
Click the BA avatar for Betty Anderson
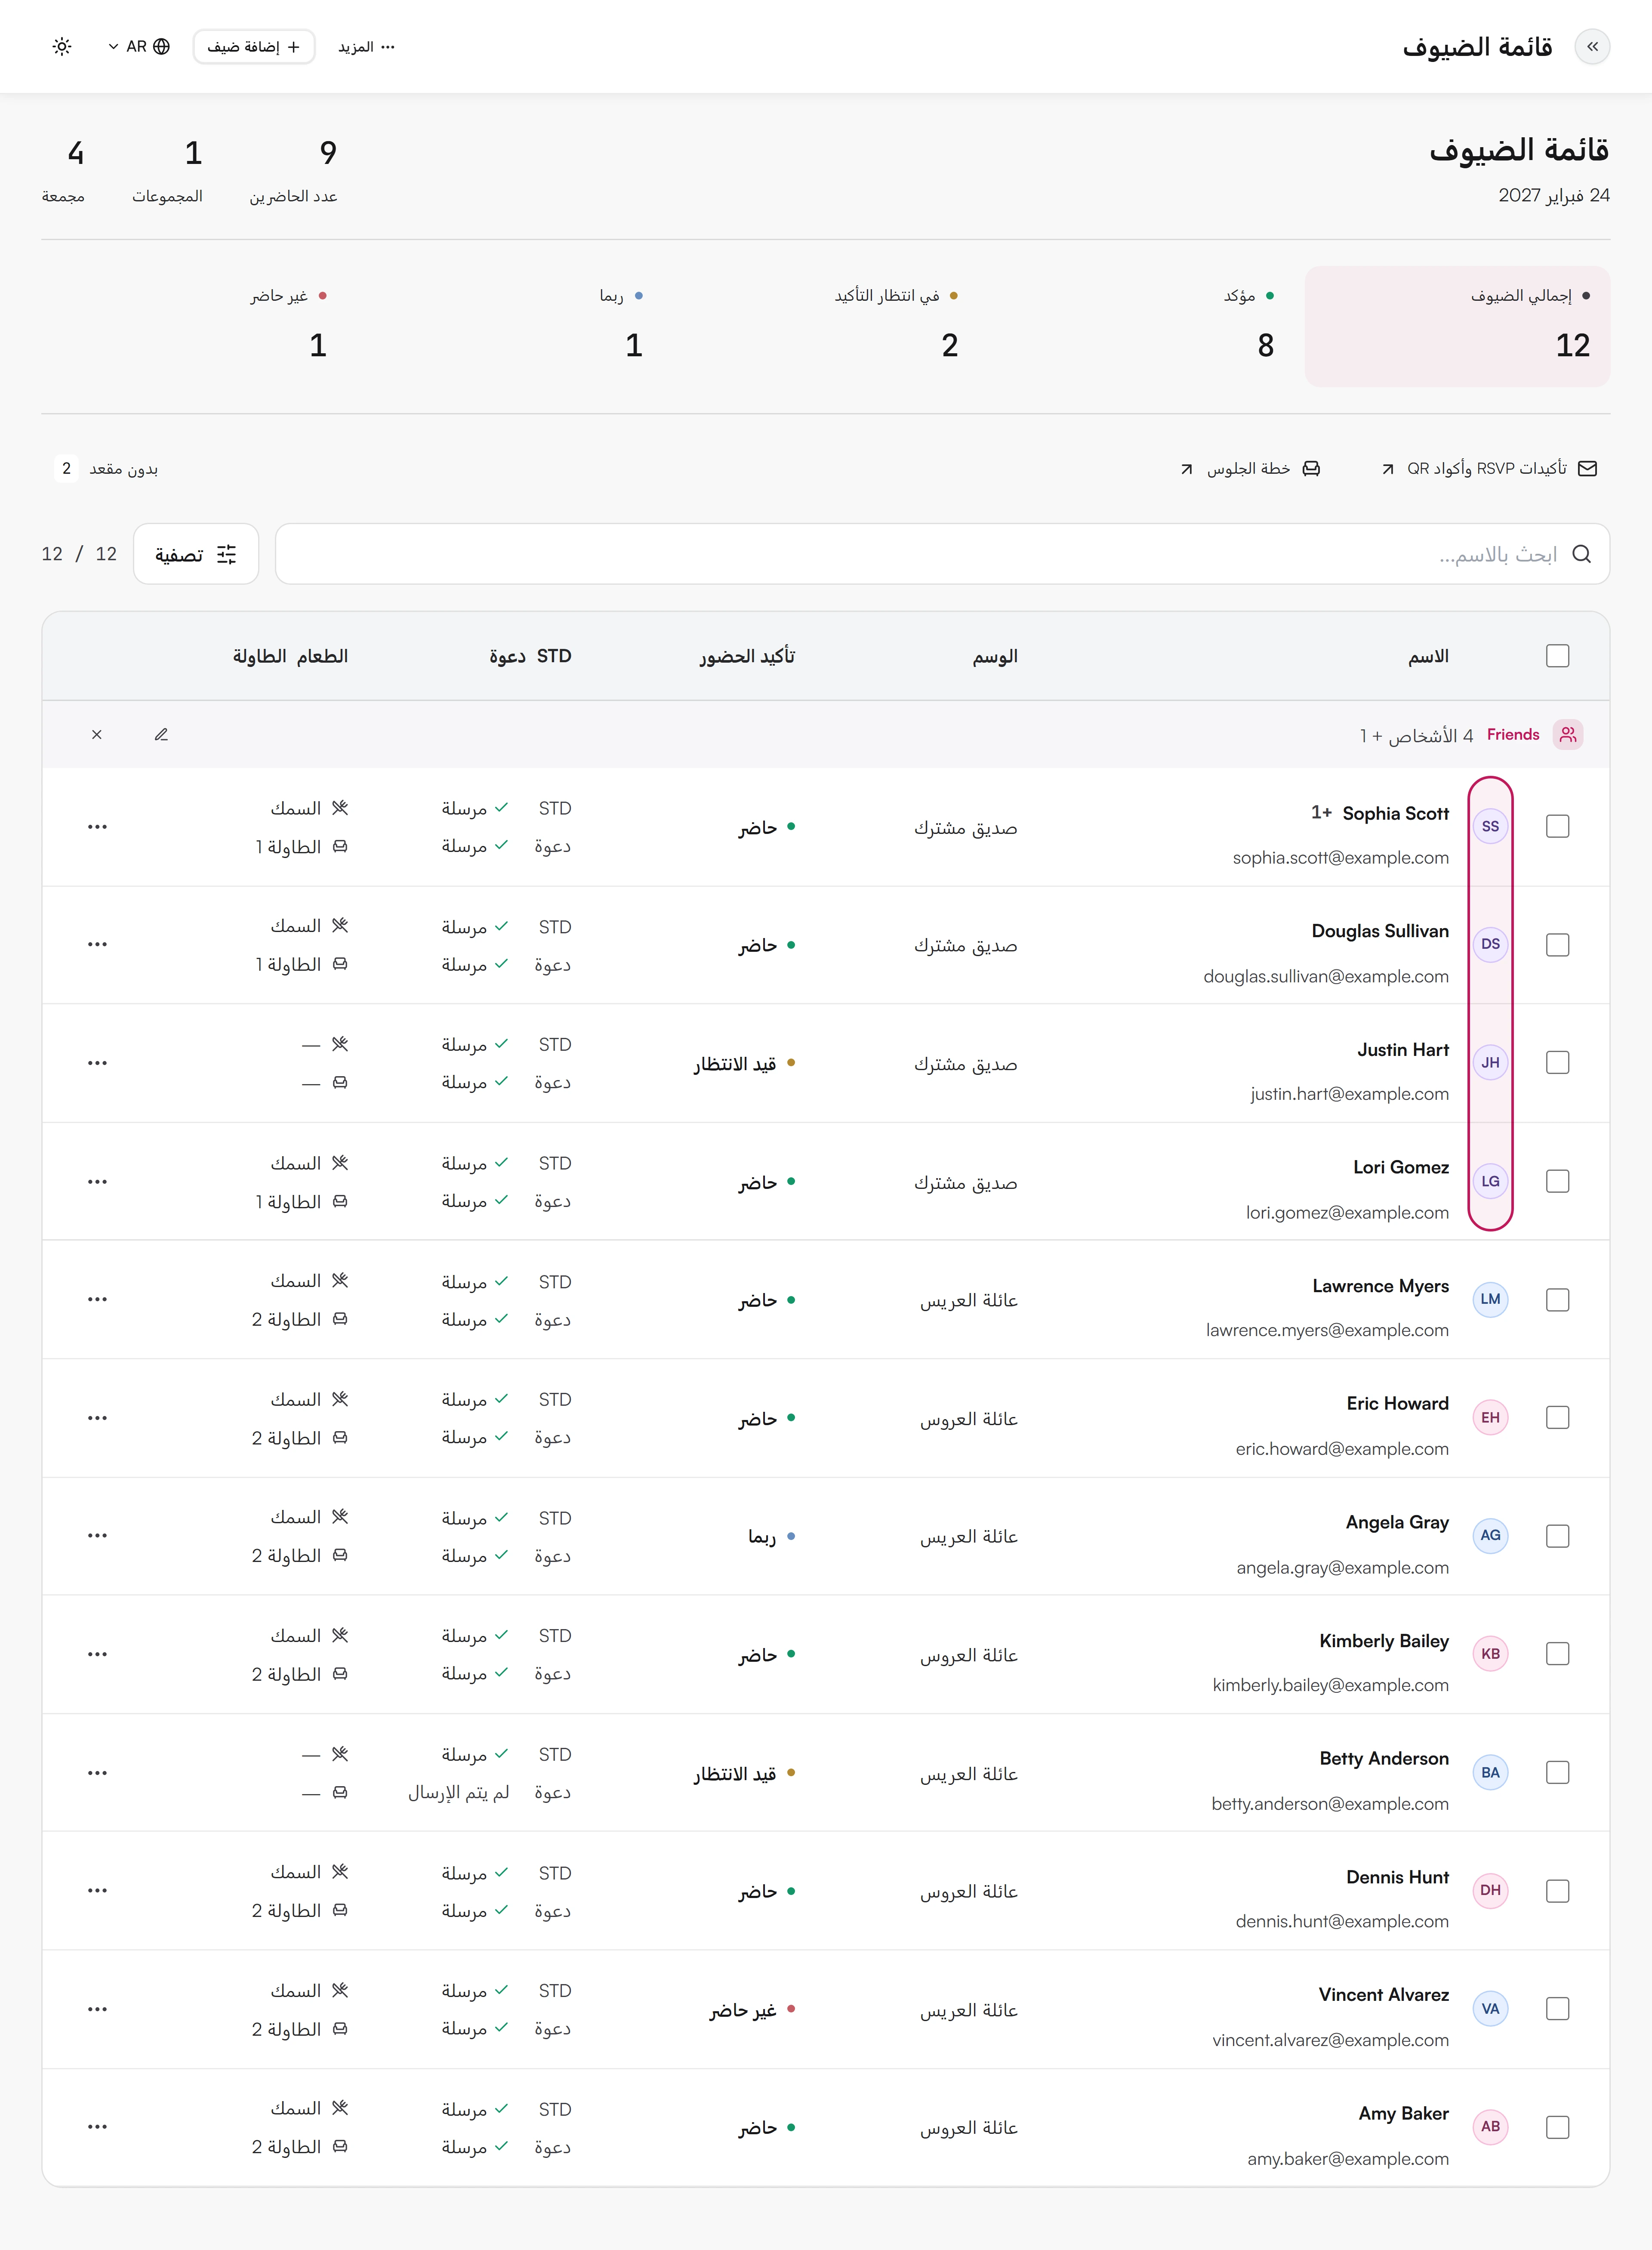coord(1490,1773)
